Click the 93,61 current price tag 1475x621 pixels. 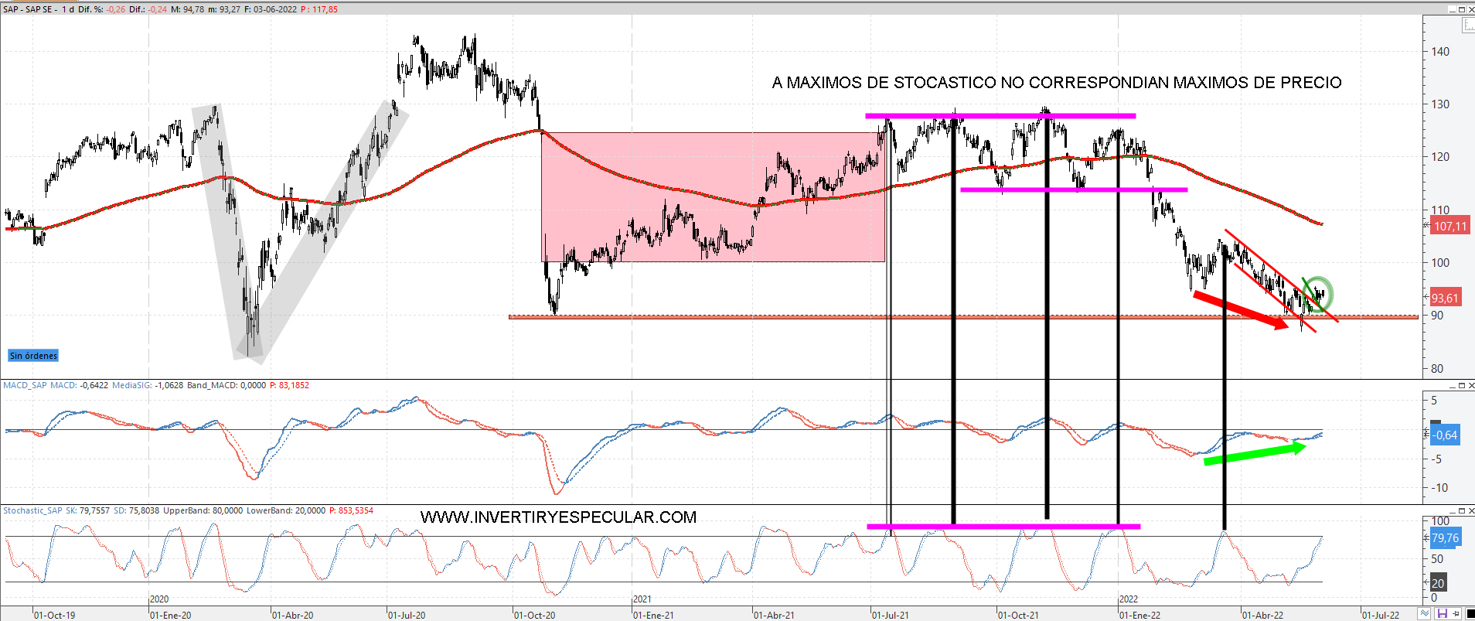point(1445,298)
